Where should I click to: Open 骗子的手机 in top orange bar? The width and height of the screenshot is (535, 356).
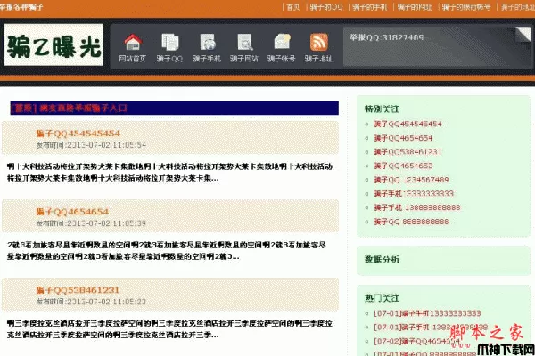(370, 7)
